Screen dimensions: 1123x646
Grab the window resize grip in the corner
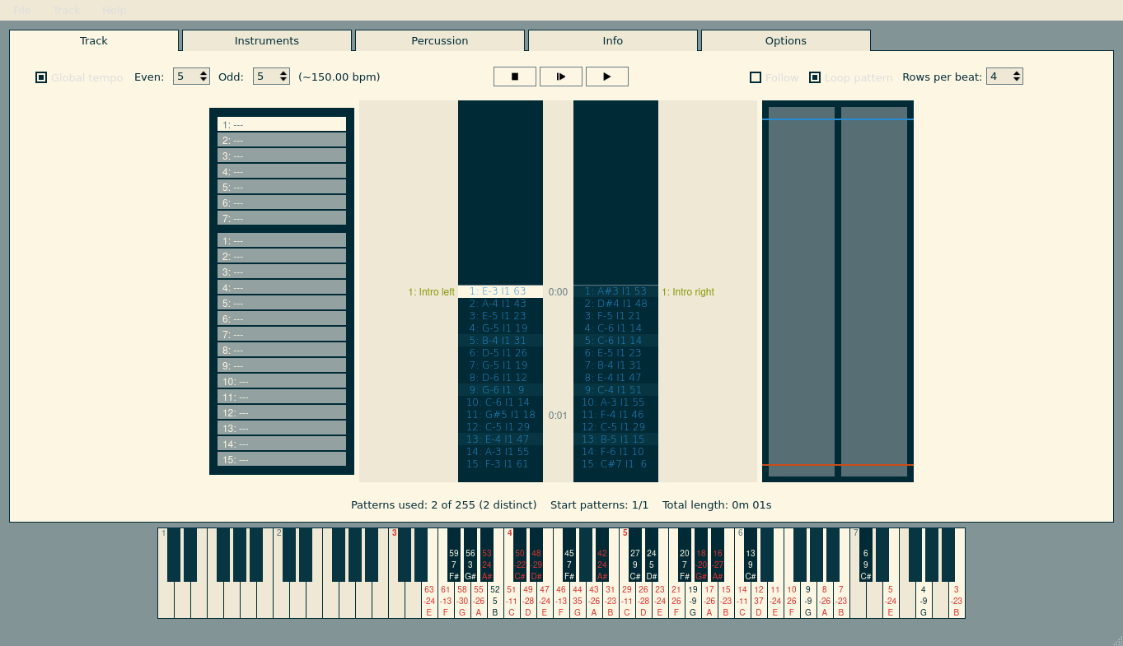click(x=1116, y=640)
